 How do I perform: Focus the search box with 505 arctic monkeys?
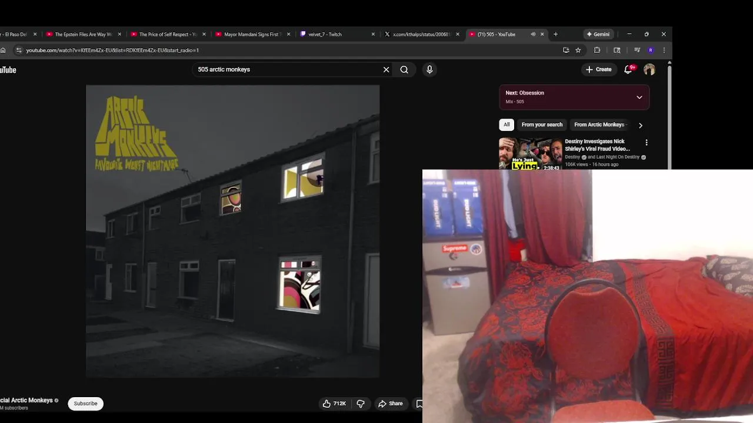287,69
